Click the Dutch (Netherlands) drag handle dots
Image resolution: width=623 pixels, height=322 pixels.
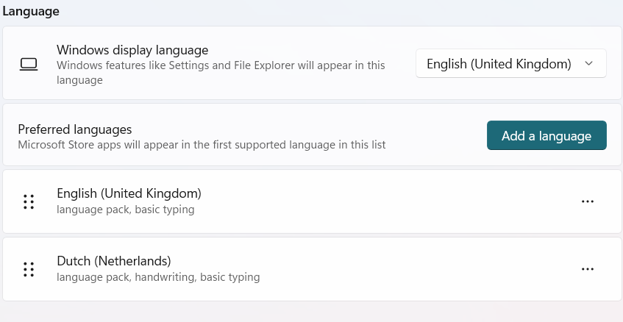(29, 270)
